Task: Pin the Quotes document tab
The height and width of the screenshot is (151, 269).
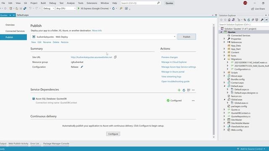Action: 10,15
